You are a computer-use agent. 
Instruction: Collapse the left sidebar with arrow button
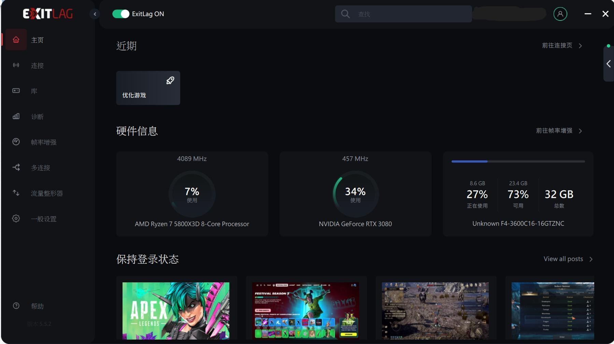[x=95, y=14]
